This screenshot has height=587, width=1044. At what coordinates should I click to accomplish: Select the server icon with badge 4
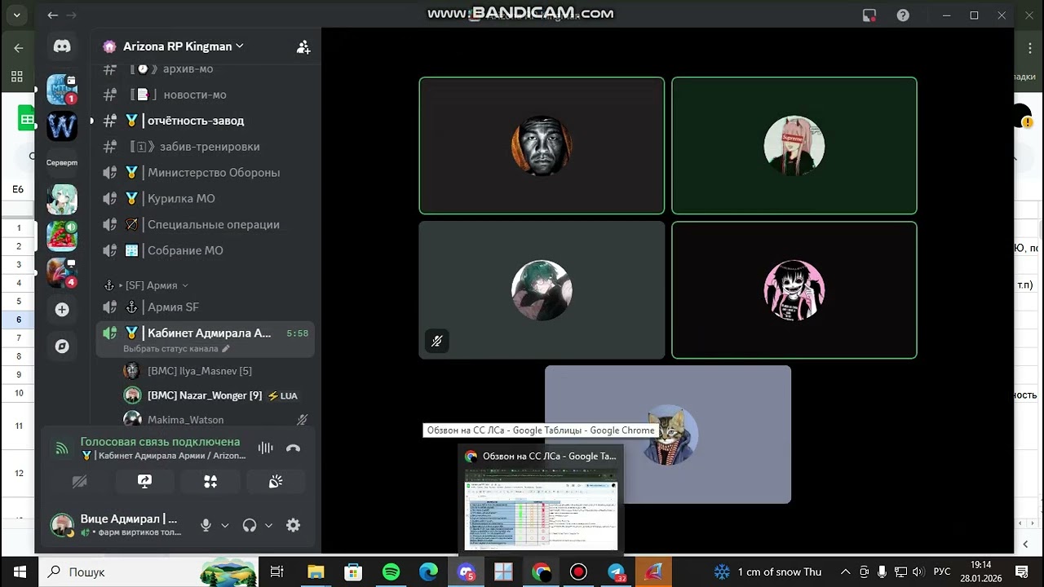(62, 272)
